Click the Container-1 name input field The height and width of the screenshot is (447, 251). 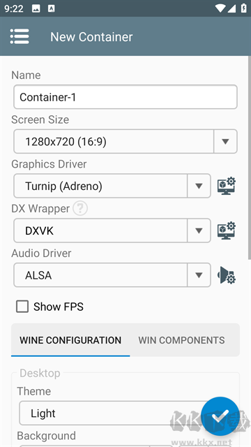[125, 97]
